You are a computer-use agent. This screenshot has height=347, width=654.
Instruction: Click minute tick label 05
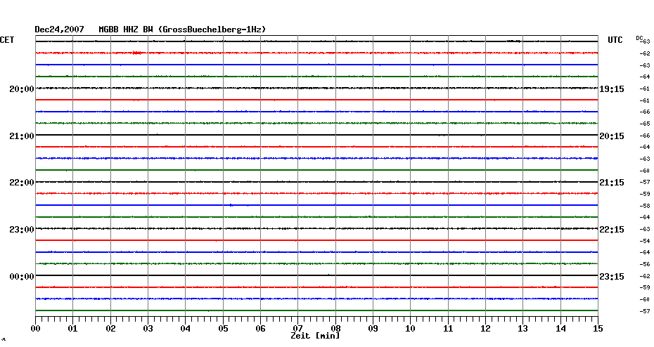(223, 329)
